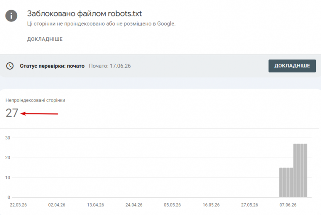
Task: Click the x-axis date label 07.06.26
Action: click(x=288, y=205)
